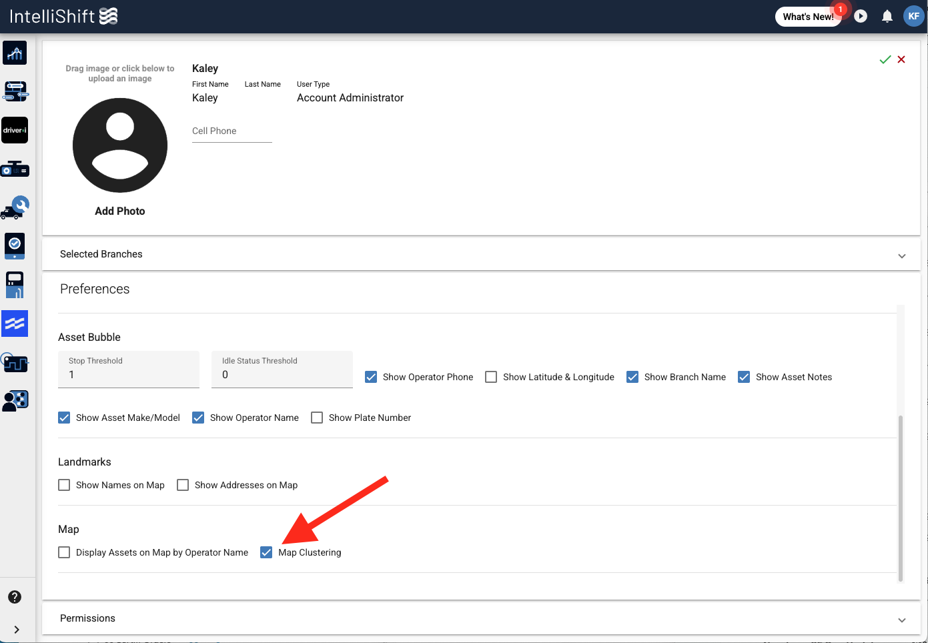The height and width of the screenshot is (643, 928).
Task: Click the green checkmark to save
Action: click(885, 59)
